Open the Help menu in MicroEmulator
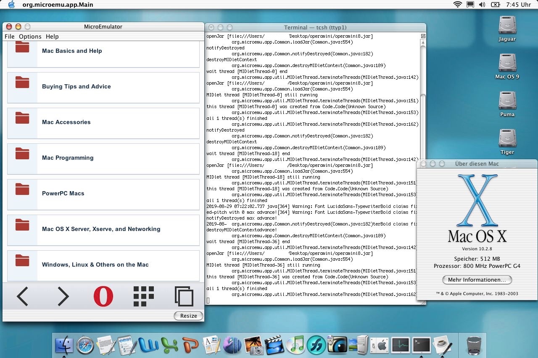This screenshot has height=358, width=538. click(52, 36)
